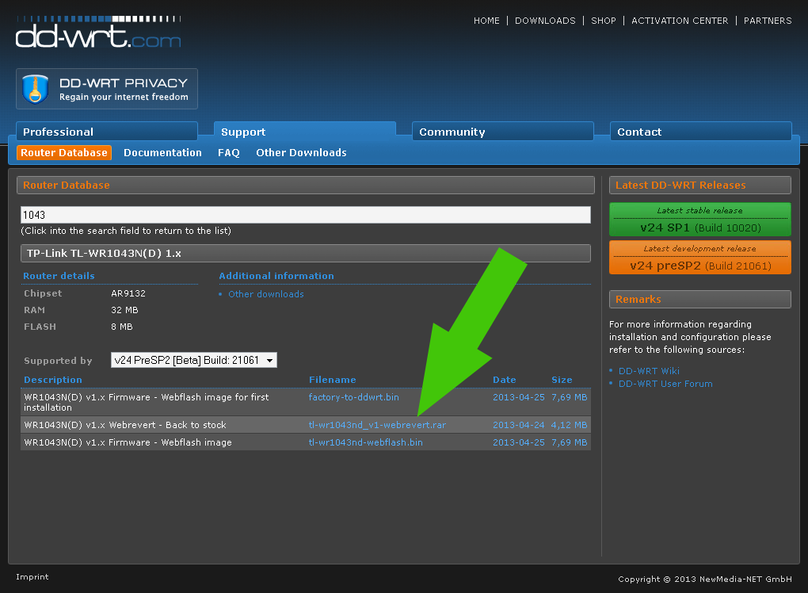The height and width of the screenshot is (593, 808).
Task: Open the PARTNERS page
Action: 768,21
